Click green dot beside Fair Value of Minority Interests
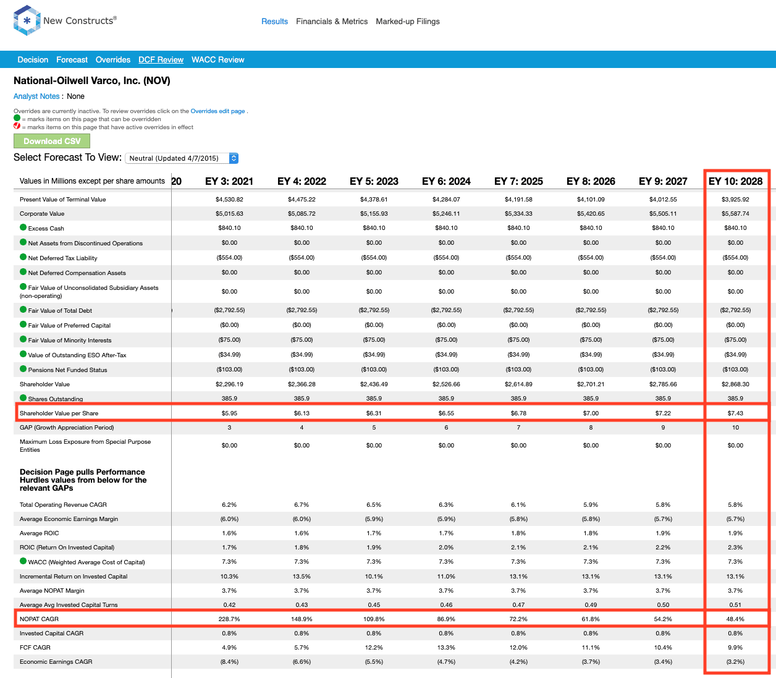 point(23,339)
